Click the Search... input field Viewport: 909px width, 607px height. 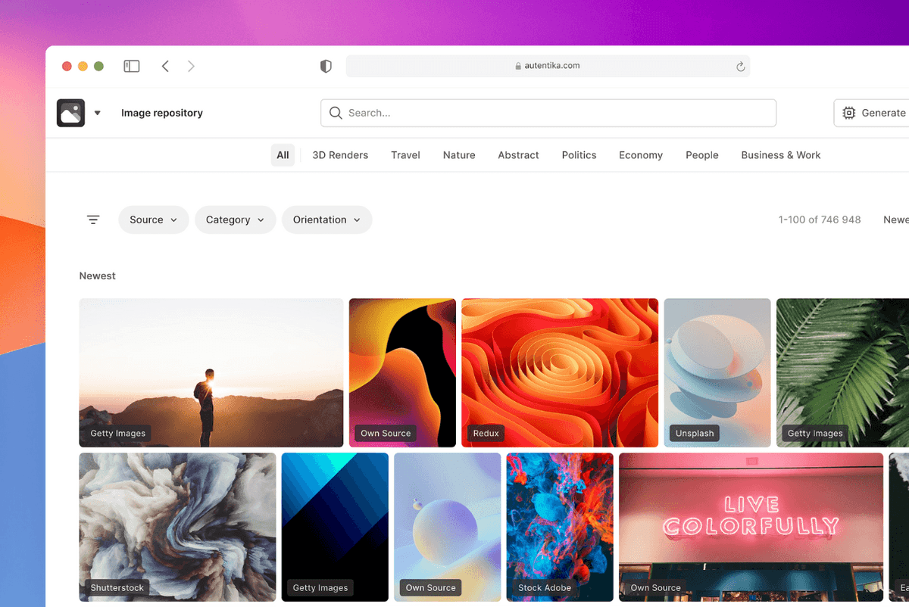(548, 113)
